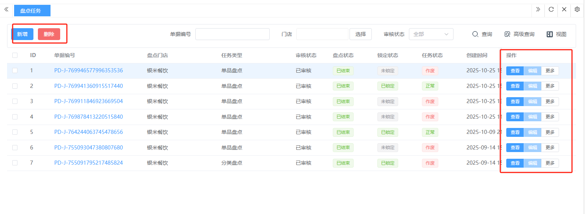Click the 查询 search magnifier button
Viewport: 585px width, 214px height.
(x=482, y=34)
